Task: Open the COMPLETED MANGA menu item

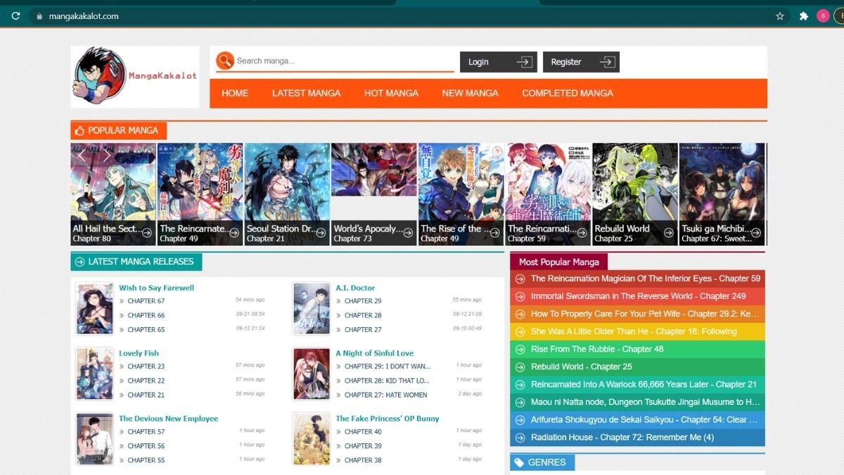Action: pyautogui.click(x=568, y=93)
